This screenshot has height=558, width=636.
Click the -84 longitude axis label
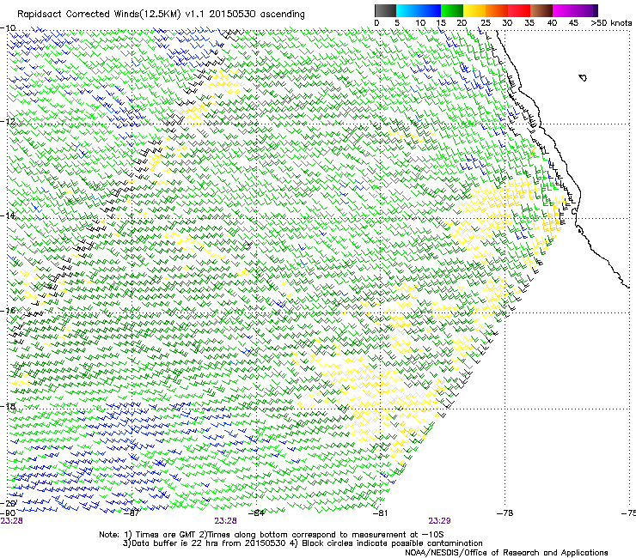[x=256, y=513]
